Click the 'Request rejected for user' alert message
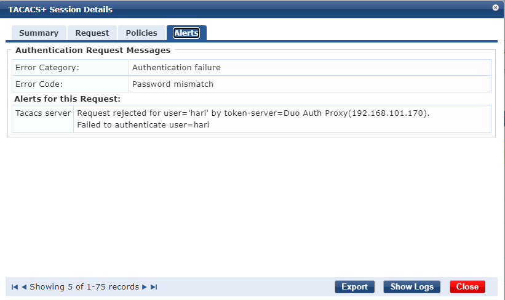The height and width of the screenshot is (300, 505). coord(253,114)
